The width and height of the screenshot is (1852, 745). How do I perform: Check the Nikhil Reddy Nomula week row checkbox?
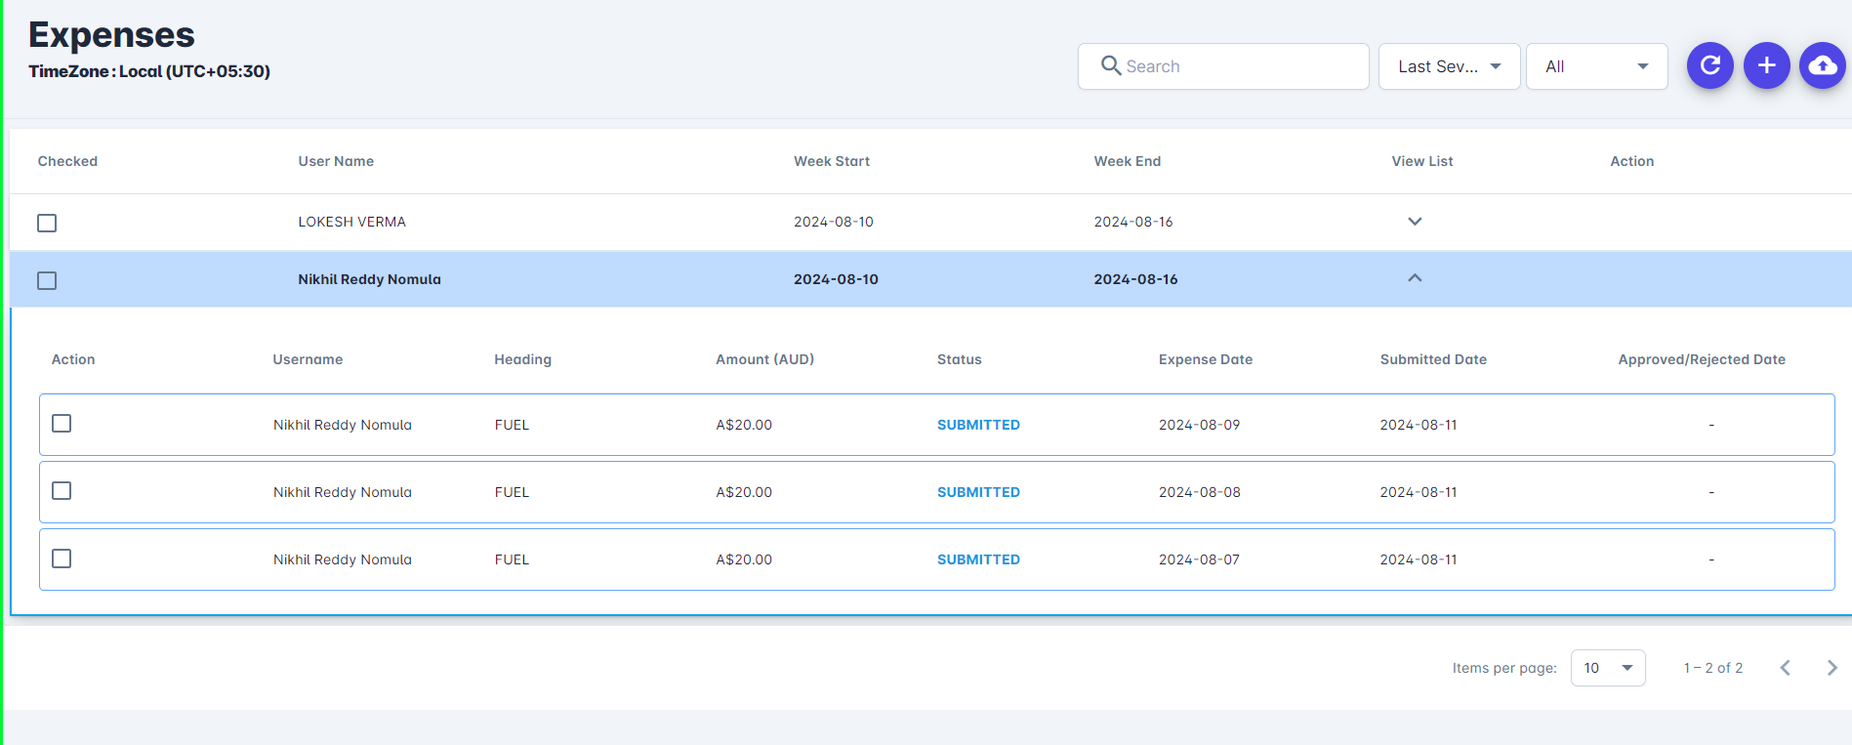(47, 280)
